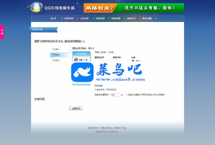Image resolution: width=215 pixels, height=145 pixels.
Task: Open the 首页 navigation menu item
Action: coord(53,18)
